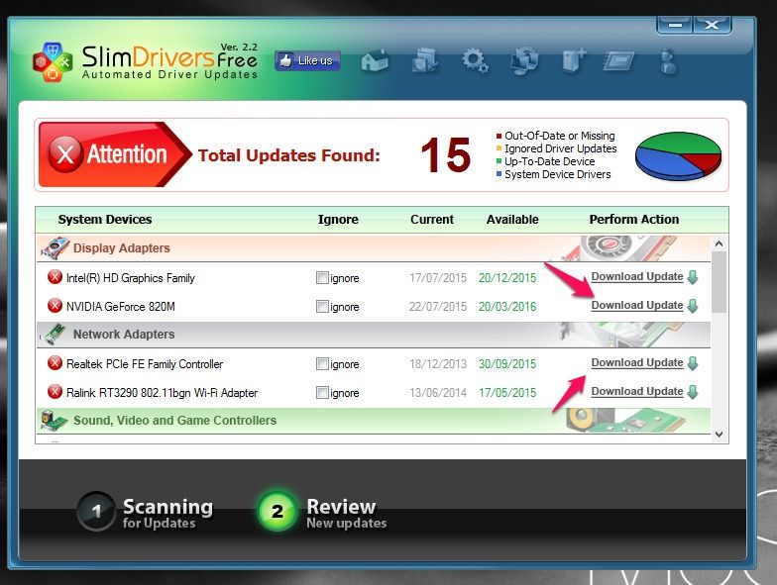Download Update for Ralink RT3290 Wi-Fi Adapter
The image size is (777, 585).
click(x=637, y=392)
